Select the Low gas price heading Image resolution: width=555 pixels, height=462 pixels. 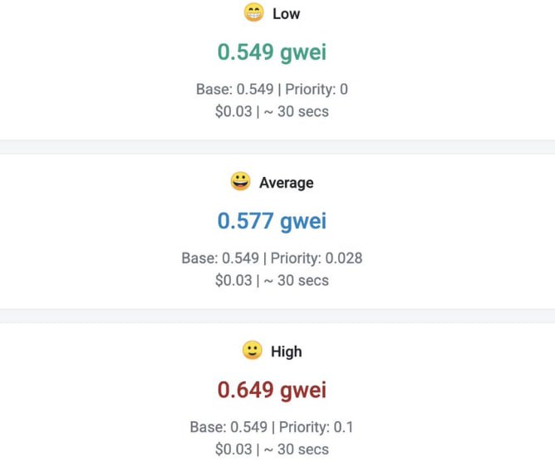tap(286, 14)
